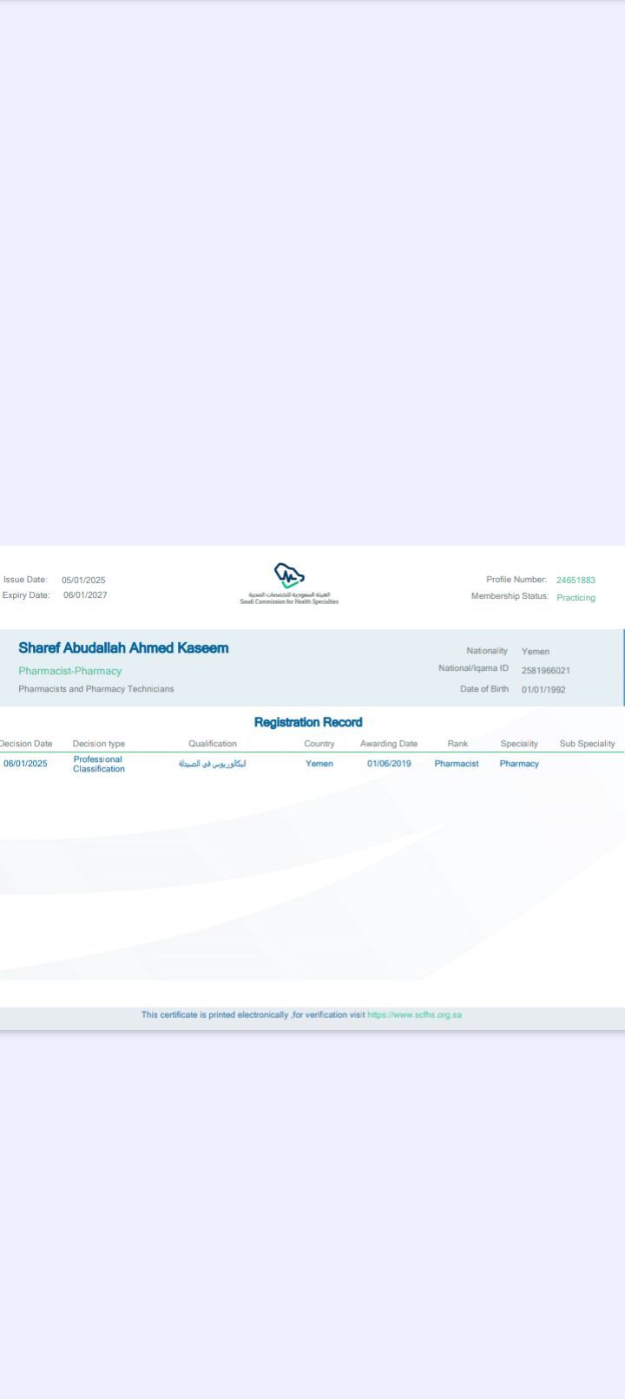Click the National/Iqama ID label
This screenshot has width=625, height=1399.
click(x=473, y=668)
